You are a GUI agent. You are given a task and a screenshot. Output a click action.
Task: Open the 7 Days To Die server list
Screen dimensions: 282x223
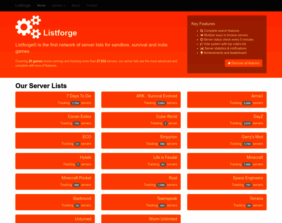[55, 100]
